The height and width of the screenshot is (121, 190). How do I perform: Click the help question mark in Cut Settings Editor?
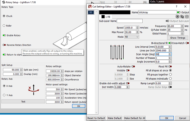point(177,7)
